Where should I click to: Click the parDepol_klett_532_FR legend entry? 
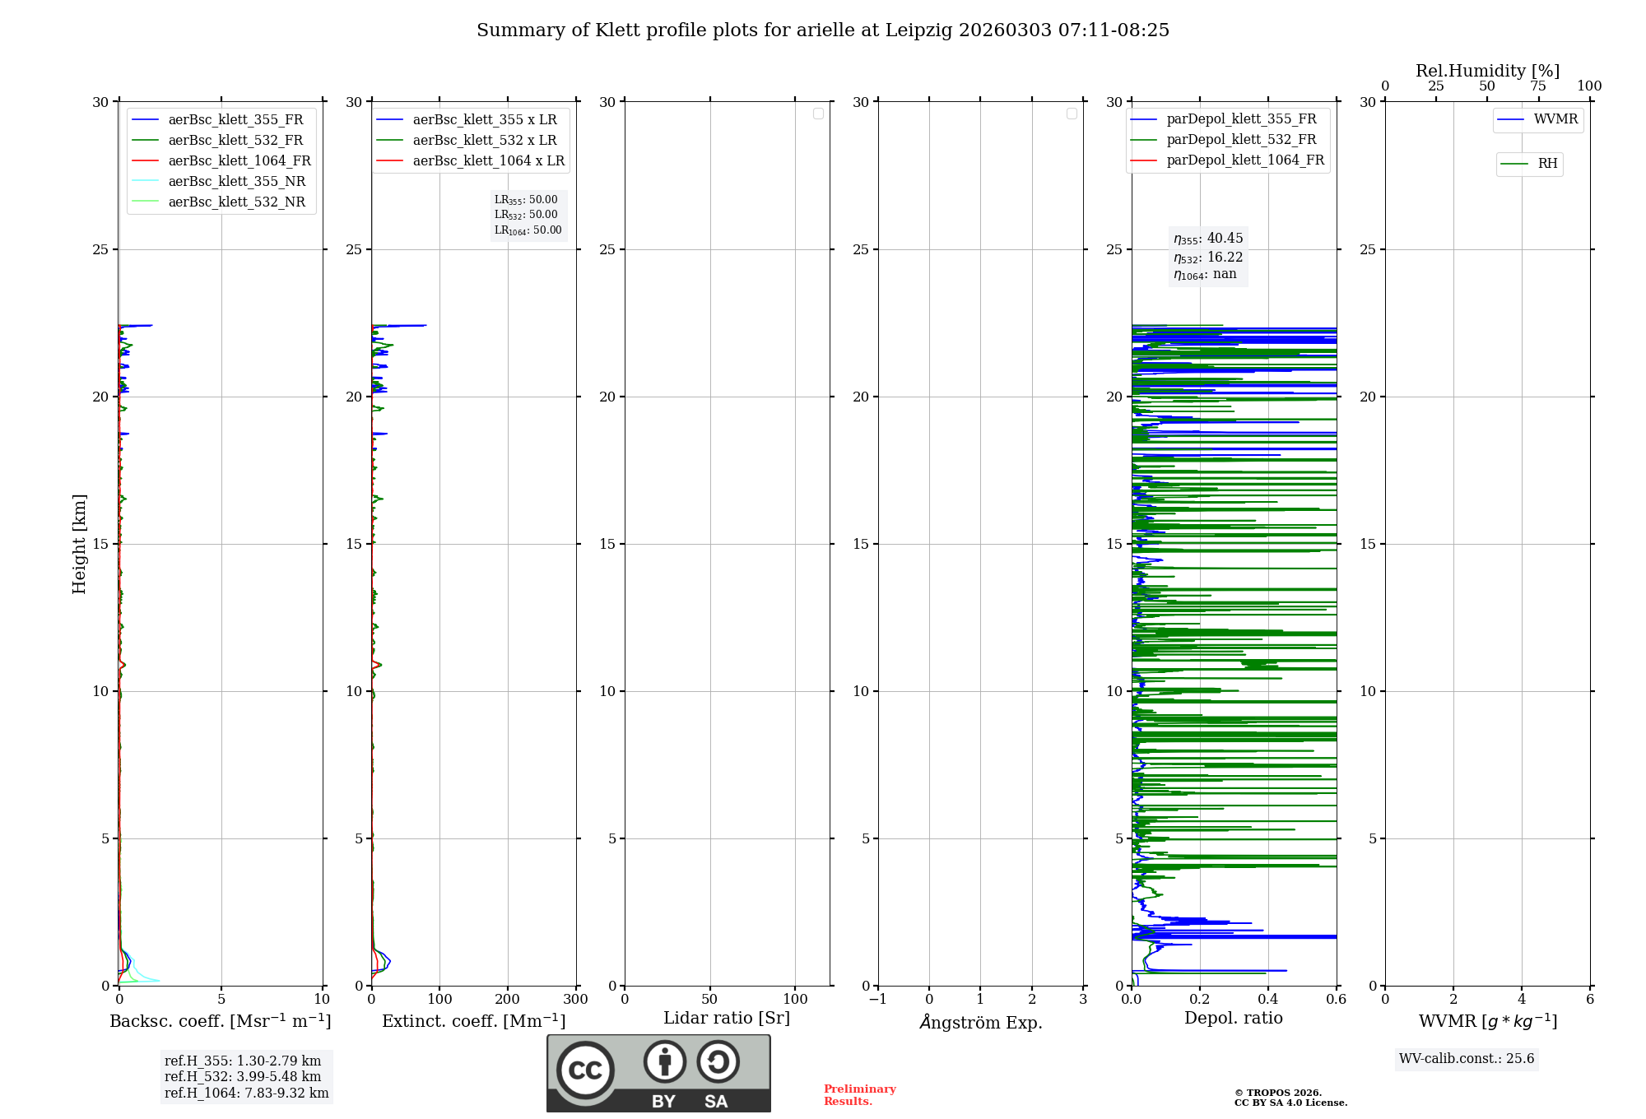(1240, 140)
